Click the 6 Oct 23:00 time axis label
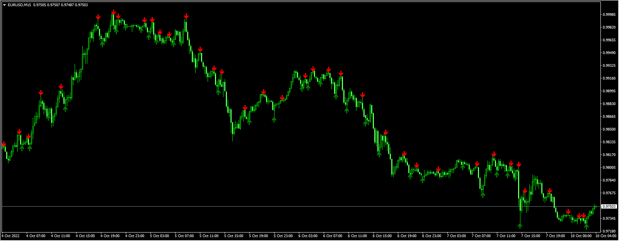Screen dimensions: 619x241 (x=431, y=236)
